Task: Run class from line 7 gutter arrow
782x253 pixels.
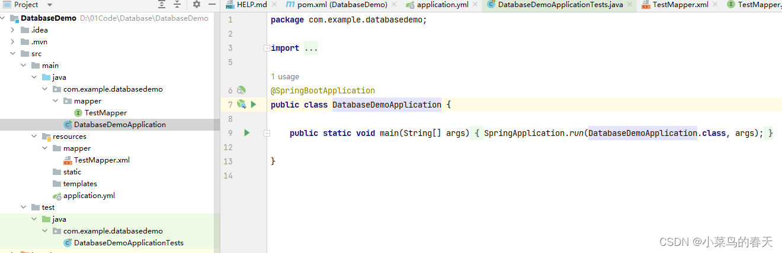Action: 254,105
